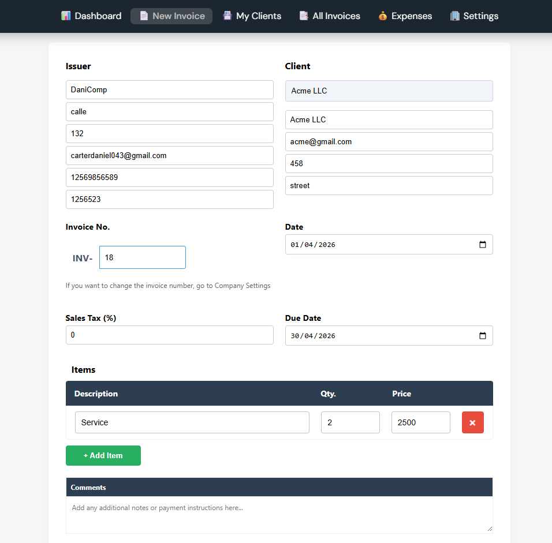Select the issuer email address field
Image resolution: width=552 pixels, height=543 pixels.
[x=169, y=155]
